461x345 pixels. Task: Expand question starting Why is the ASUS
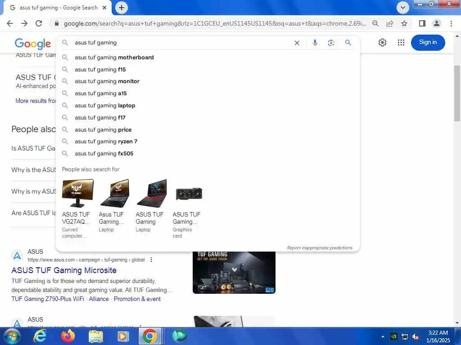(33, 170)
